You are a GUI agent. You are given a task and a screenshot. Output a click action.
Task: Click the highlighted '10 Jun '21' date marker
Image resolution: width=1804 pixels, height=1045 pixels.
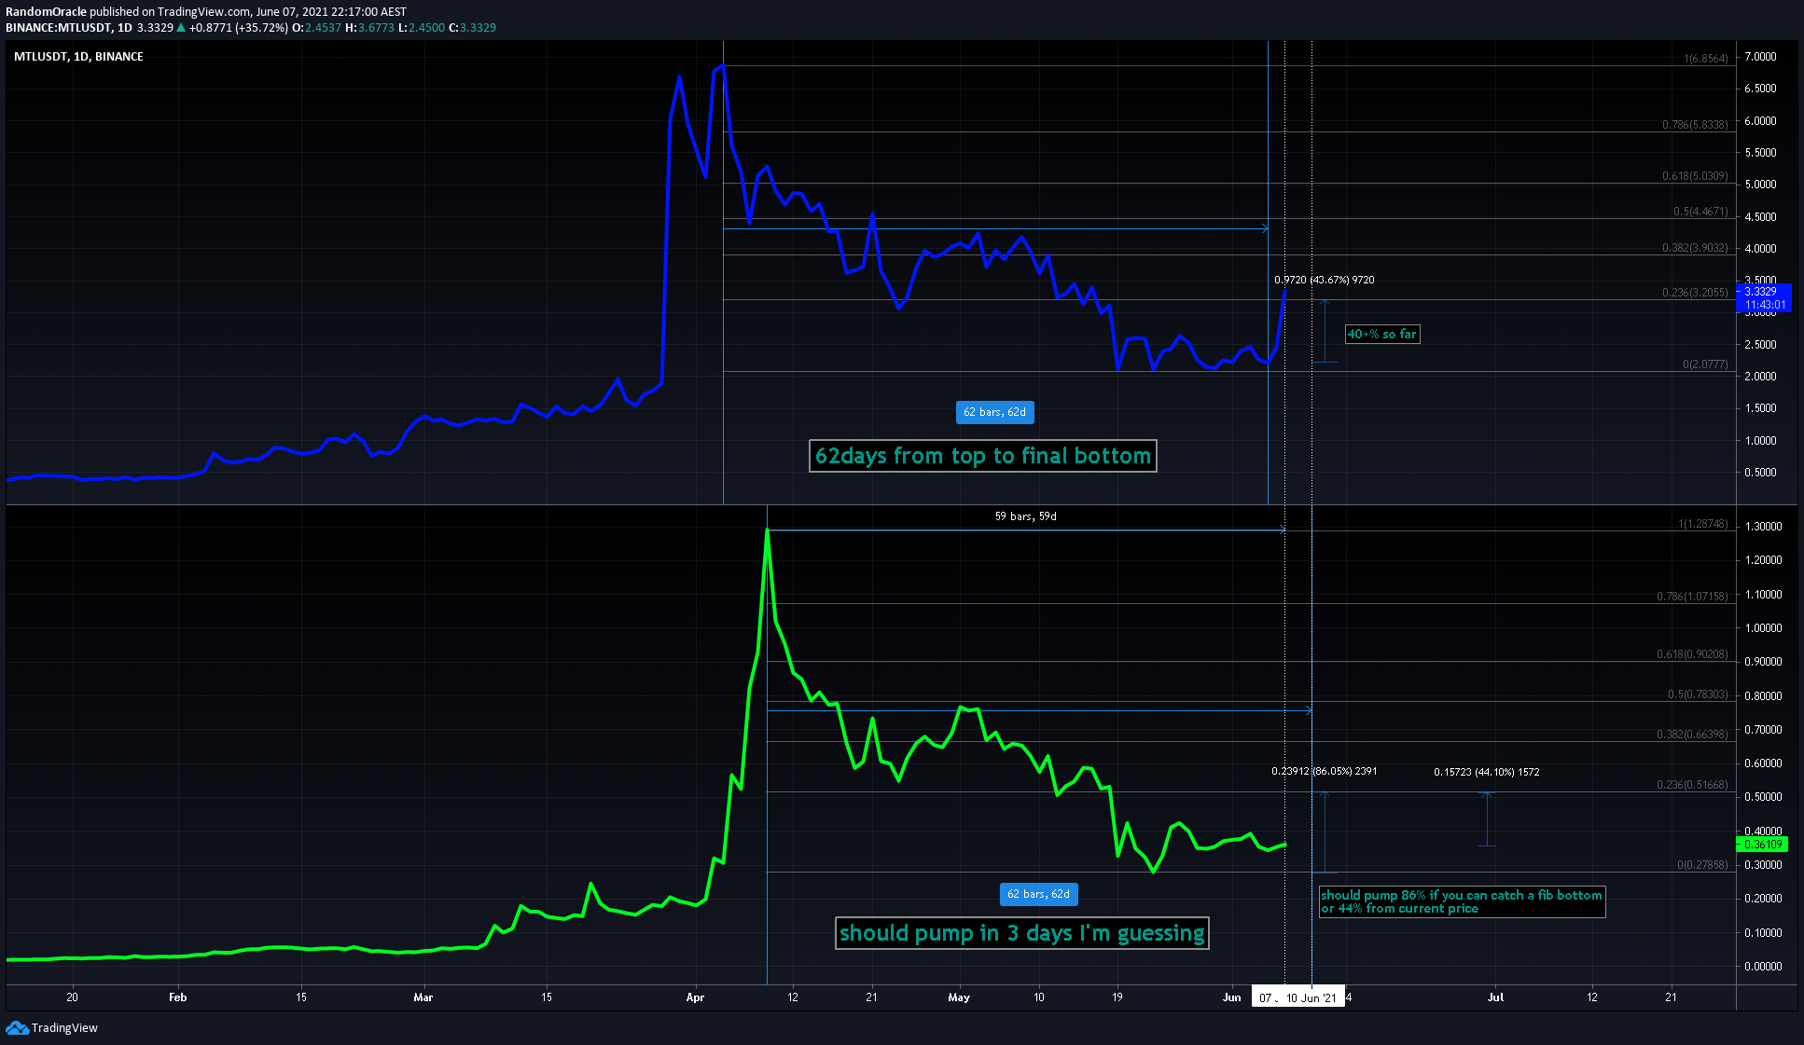(1311, 997)
